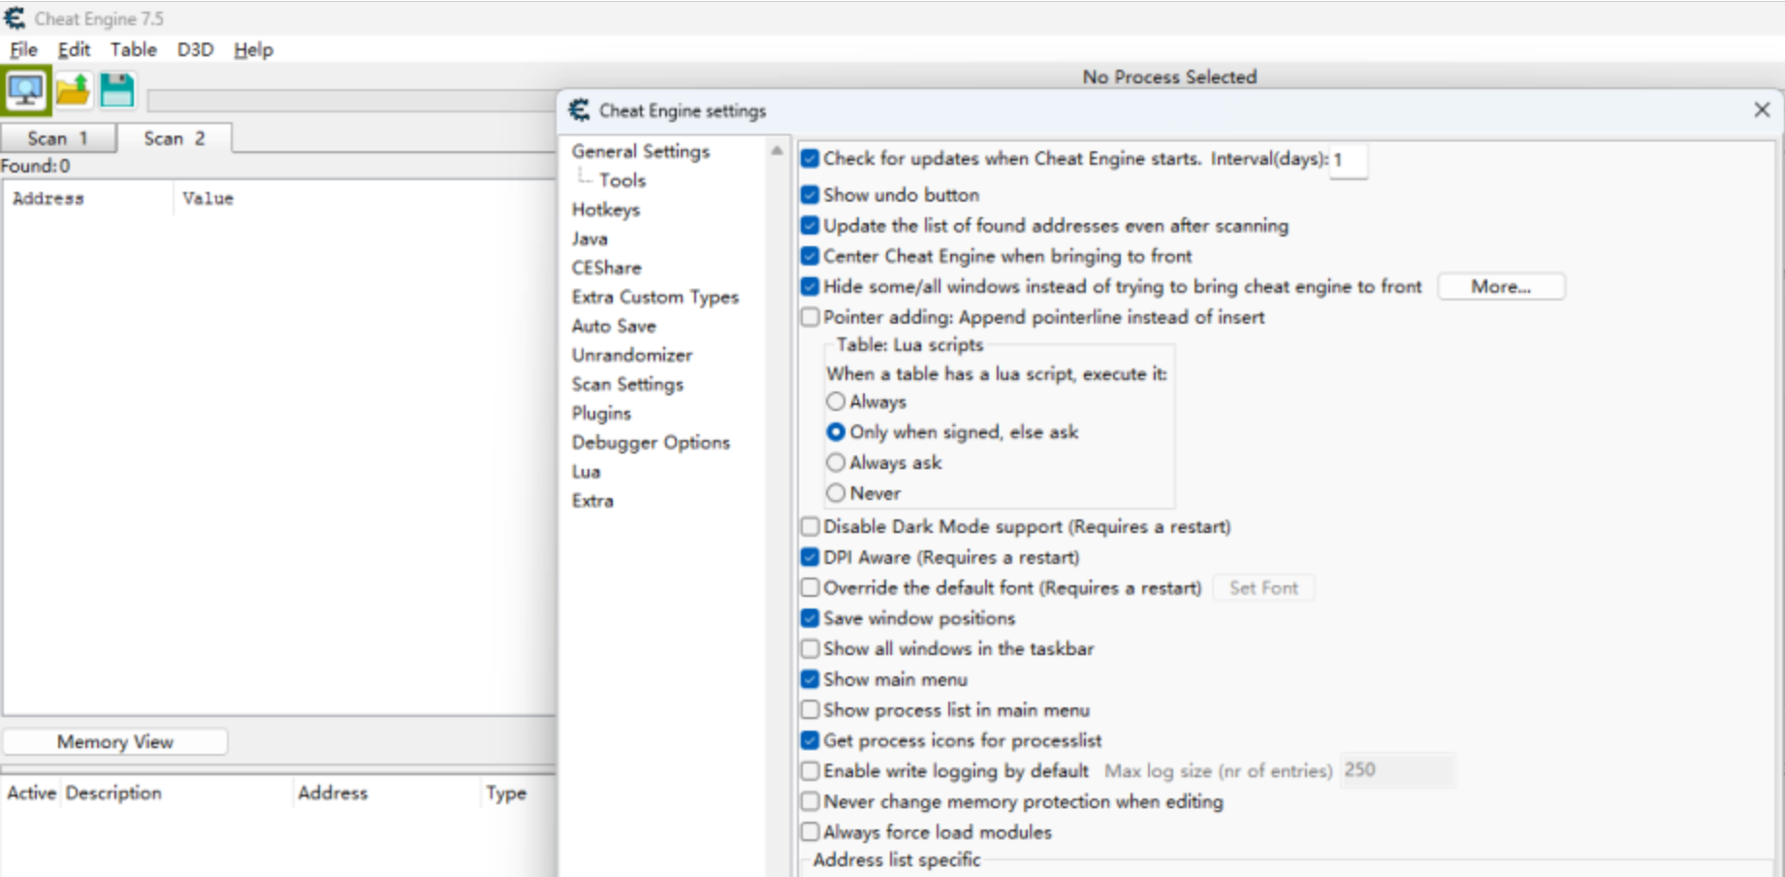Screen dimensions: 1785x877
Task: Enable write logging by default checkbox
Action: [x=811, y=770]
